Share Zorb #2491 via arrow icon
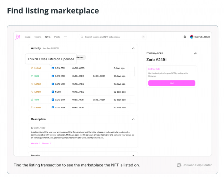Image resolution: width=224 pixels, height=177 pixels. (195, 53)
